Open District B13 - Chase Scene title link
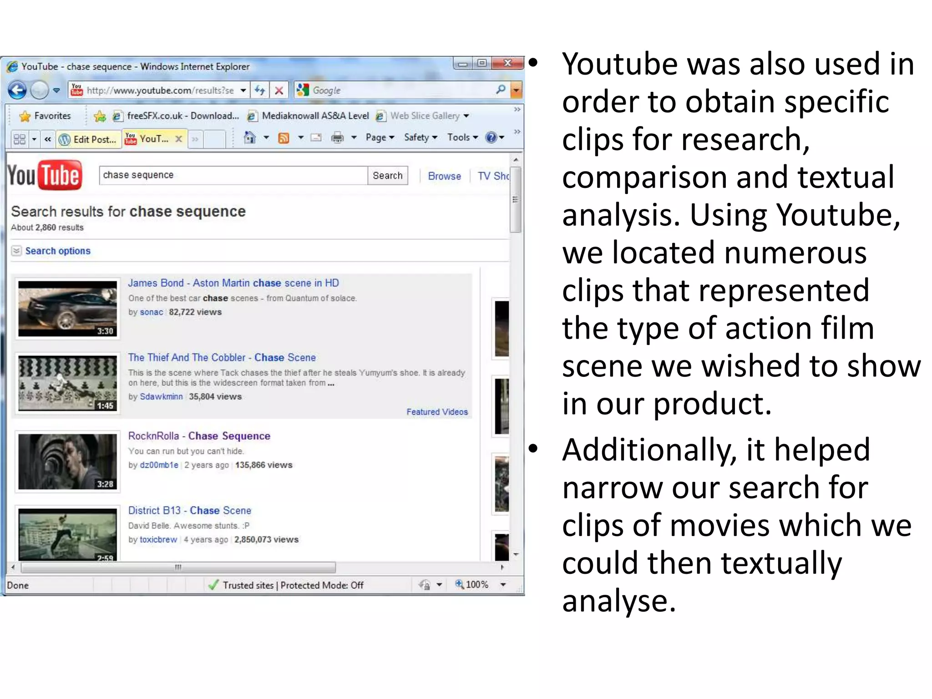 (x=190, y=511)
